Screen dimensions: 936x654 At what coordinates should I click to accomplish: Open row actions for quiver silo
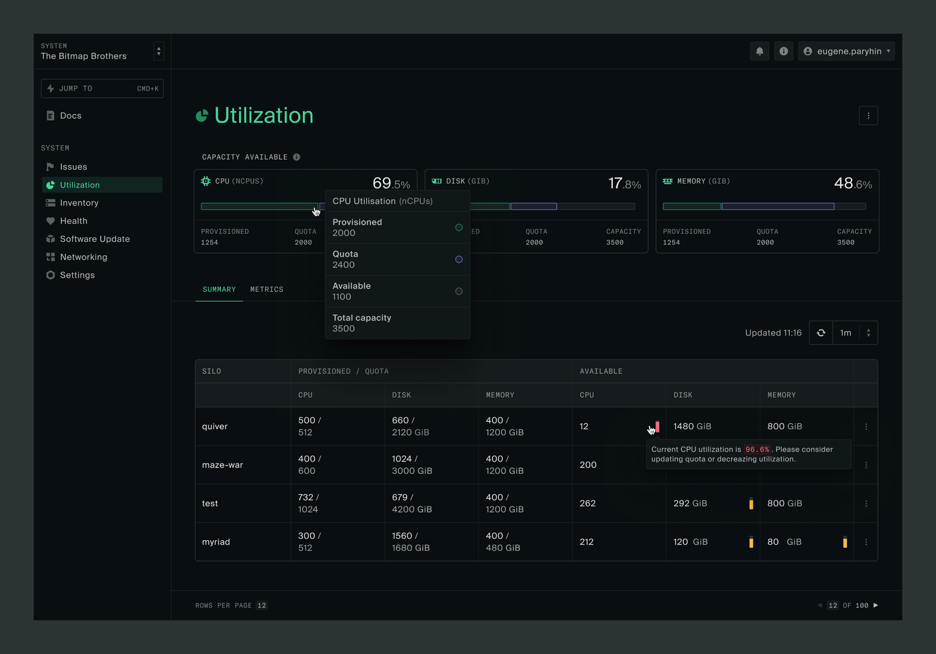(x=866, y=426)
